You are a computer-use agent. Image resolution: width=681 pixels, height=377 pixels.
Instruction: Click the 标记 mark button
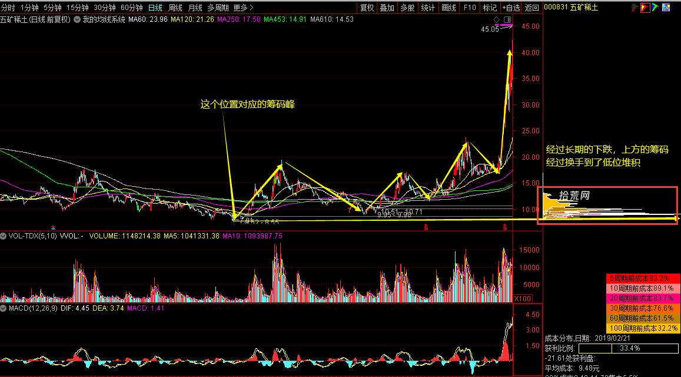pos(490,8)
